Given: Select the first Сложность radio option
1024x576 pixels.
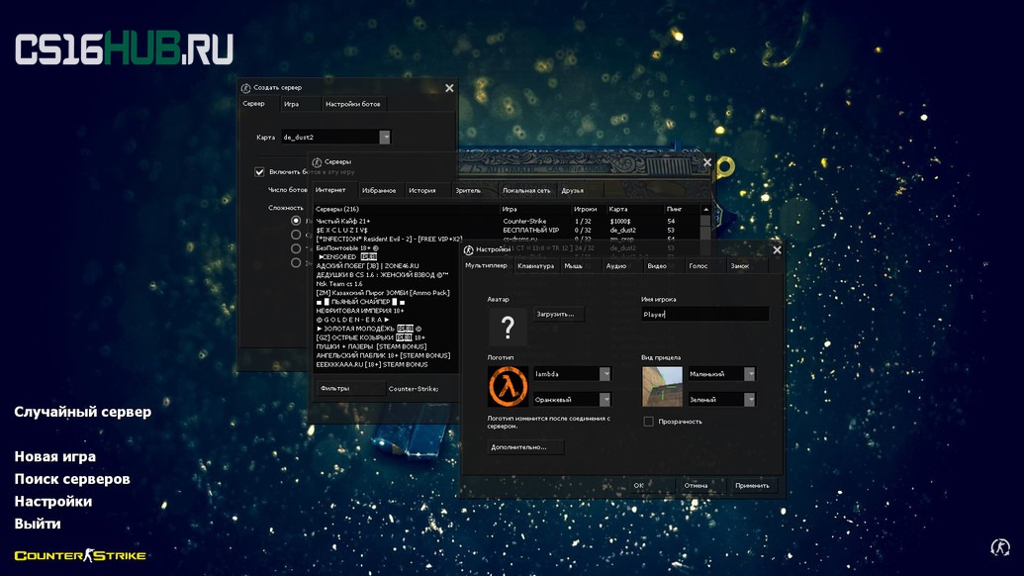Looking at the screenshot, I should [x=296, y=221].
